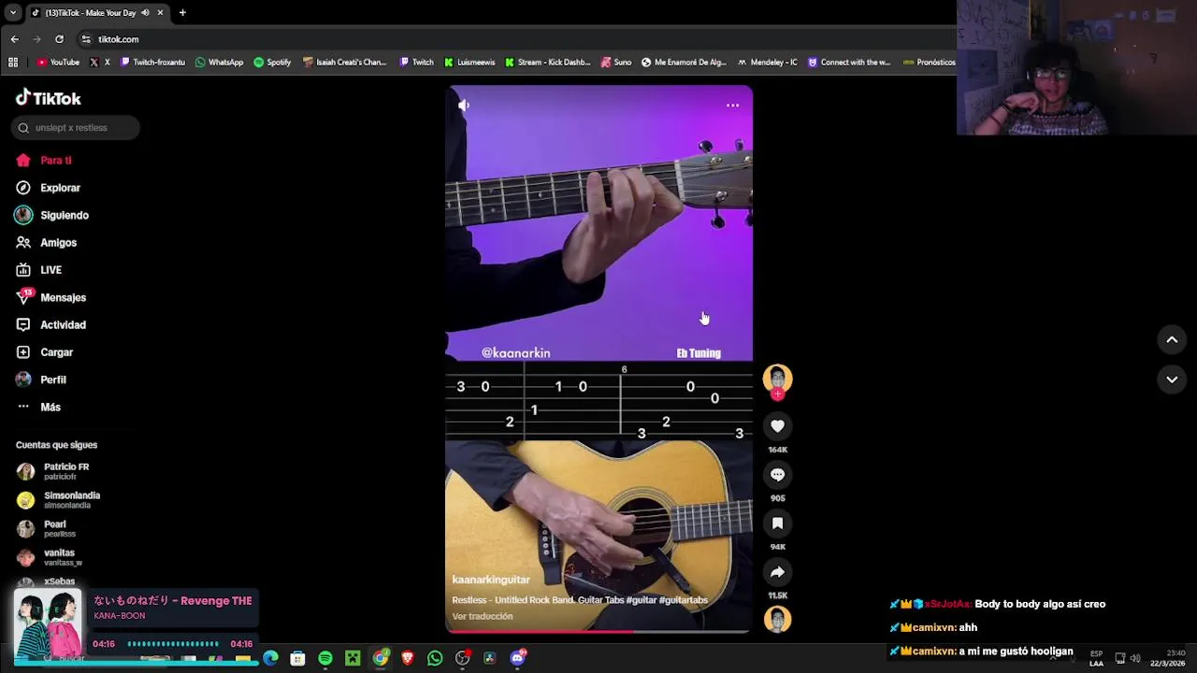This screenshot has height=673, width=1197.
Task: Share the video using the arrow icon
Action: 777,572
